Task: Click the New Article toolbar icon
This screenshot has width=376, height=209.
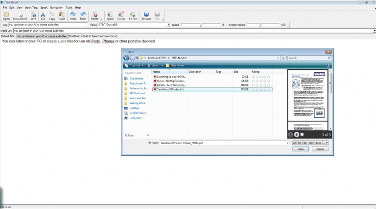Action: click(20, 16)
